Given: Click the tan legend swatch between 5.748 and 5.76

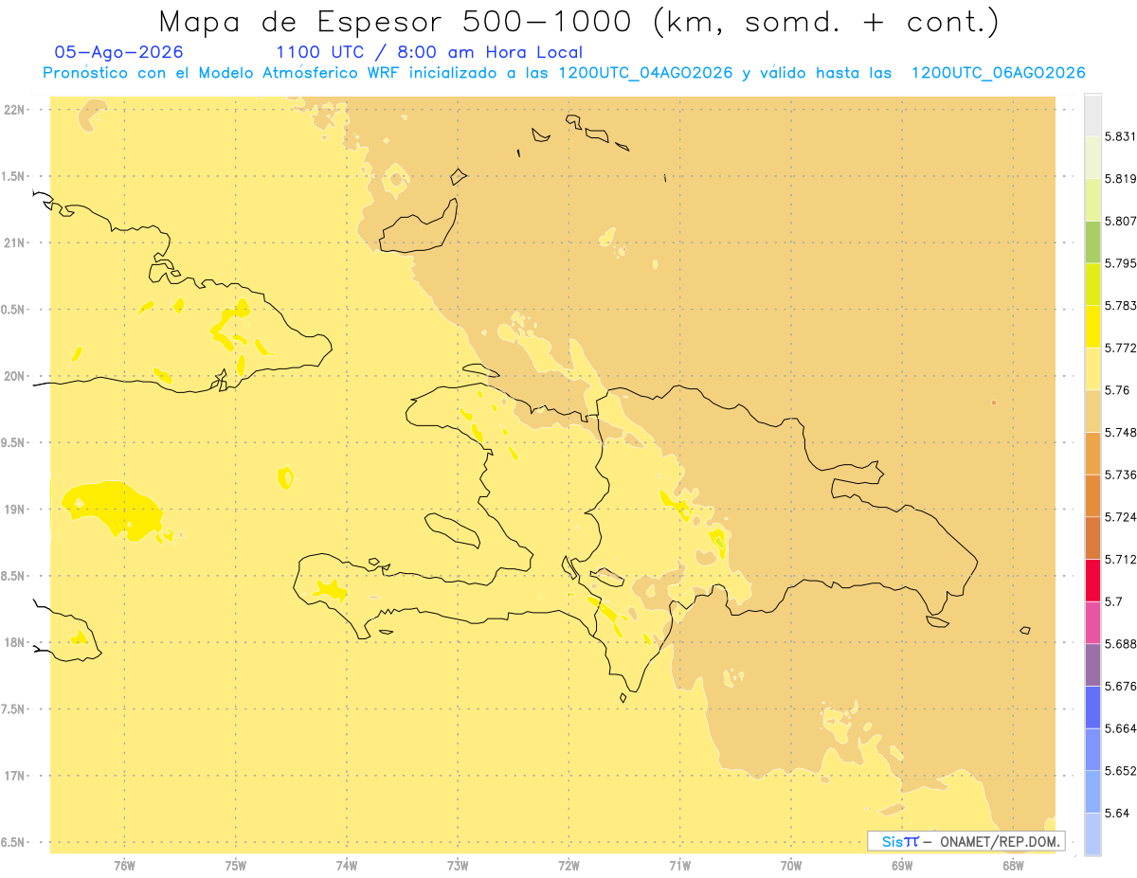Looking at the screenshot, I should click(1092, 411).
